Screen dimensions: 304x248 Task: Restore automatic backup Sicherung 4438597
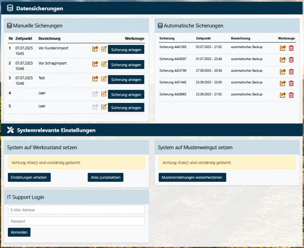283,60
